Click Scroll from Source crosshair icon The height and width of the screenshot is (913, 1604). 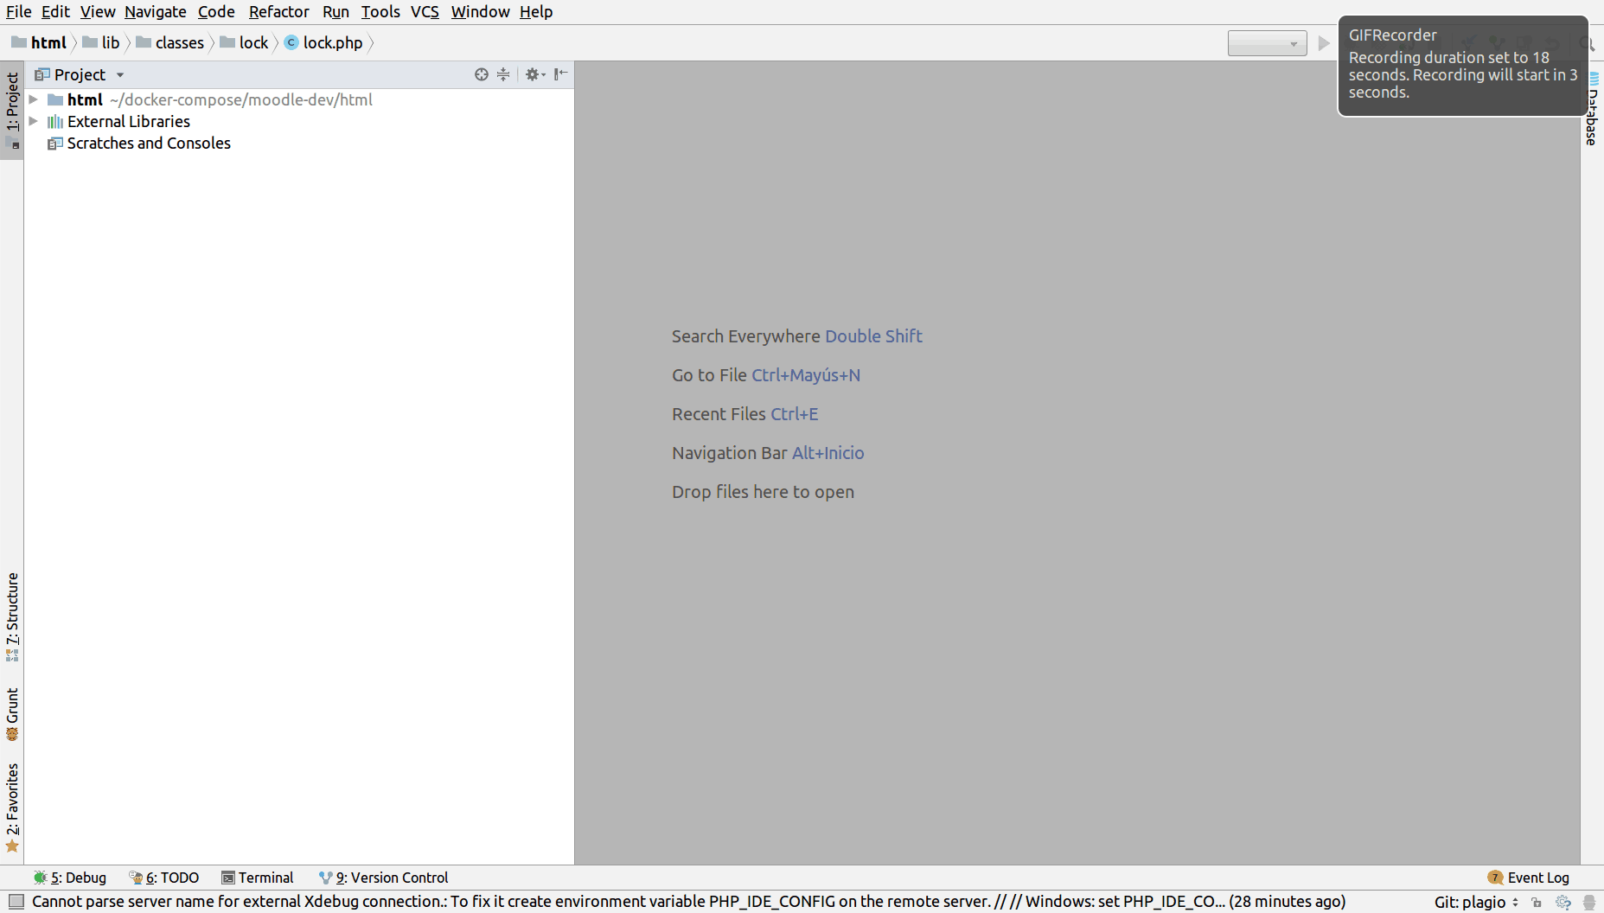(x=482, y=74)
